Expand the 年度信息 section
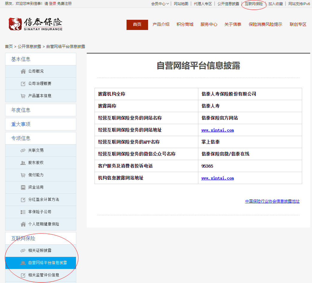Viewport: 312px width, 283px height. pyautogui.click(x=21, y=110)
